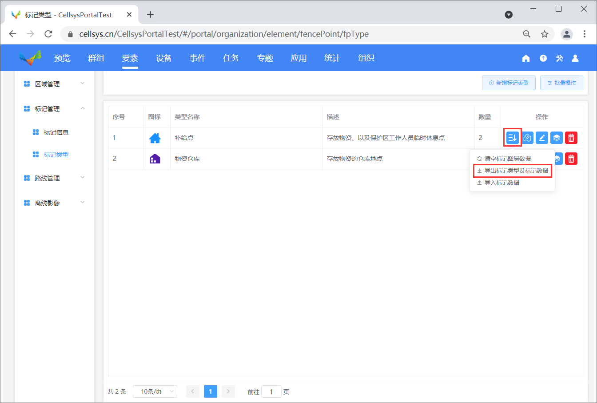Click the 前往 page number input
Image resolution: width=597 pixels, height=403 pixels.
[271, 391]
